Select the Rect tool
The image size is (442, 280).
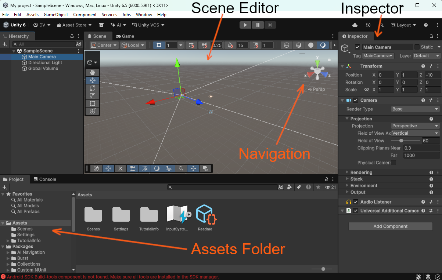tap(93, 103)
